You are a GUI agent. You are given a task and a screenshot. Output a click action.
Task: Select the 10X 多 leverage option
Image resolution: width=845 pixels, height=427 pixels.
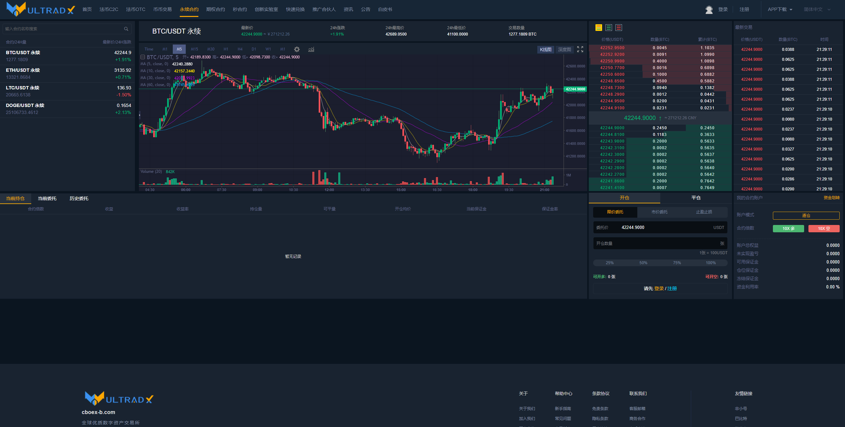pos(788,229)
